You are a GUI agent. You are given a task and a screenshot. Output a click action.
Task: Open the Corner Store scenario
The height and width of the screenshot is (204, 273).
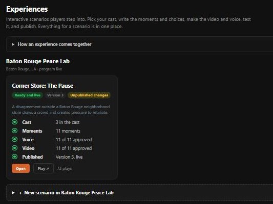click(20, 168)
